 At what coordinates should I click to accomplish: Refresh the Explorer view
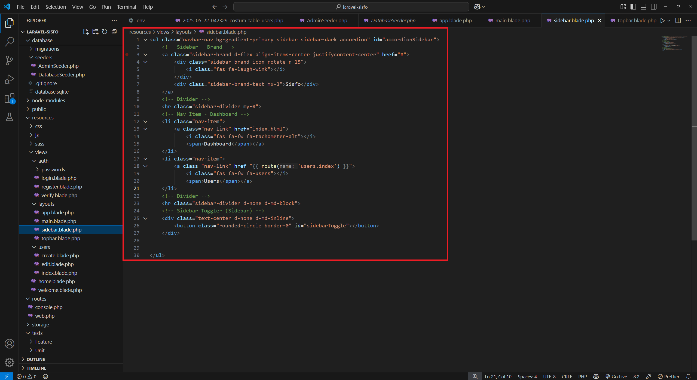[105, 32]
